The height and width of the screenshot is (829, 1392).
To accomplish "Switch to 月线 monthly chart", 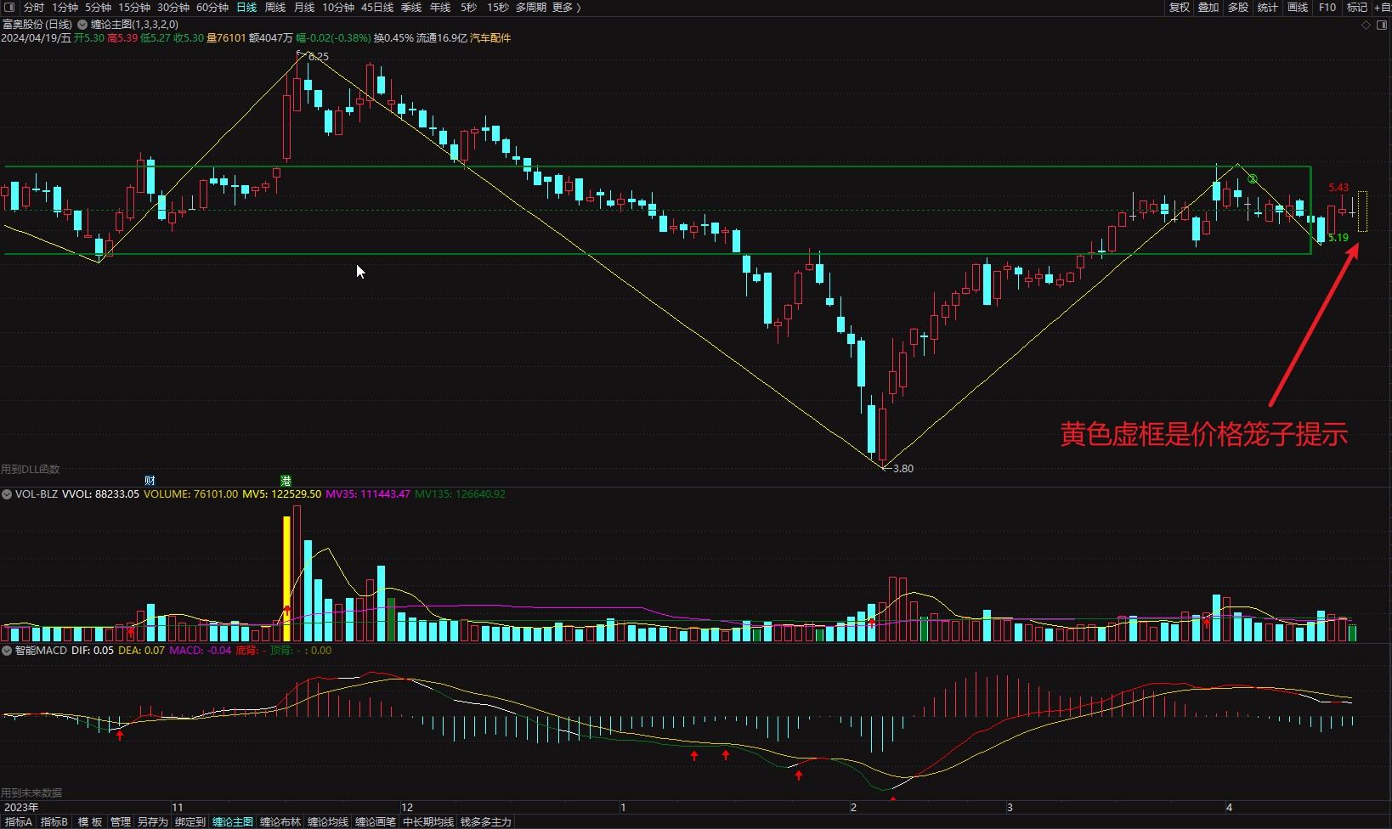I will (x=304, y=7).
